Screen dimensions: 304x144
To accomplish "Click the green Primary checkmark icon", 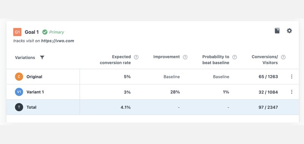I will click(x=45, y=32).
